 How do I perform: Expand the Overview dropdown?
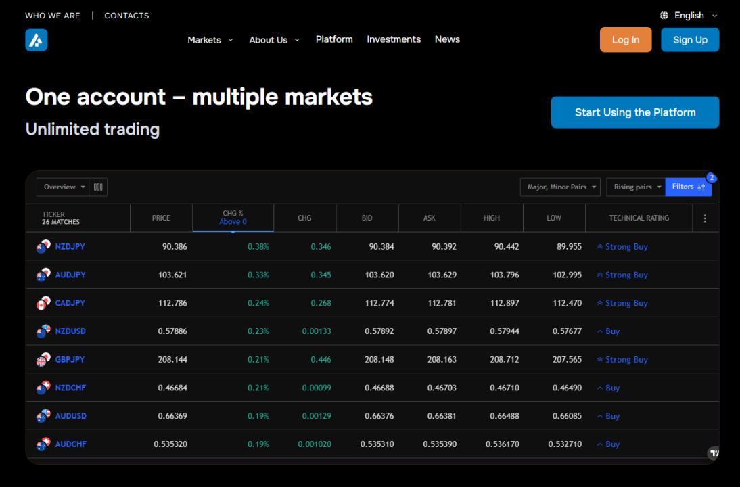tap(63, 187)
